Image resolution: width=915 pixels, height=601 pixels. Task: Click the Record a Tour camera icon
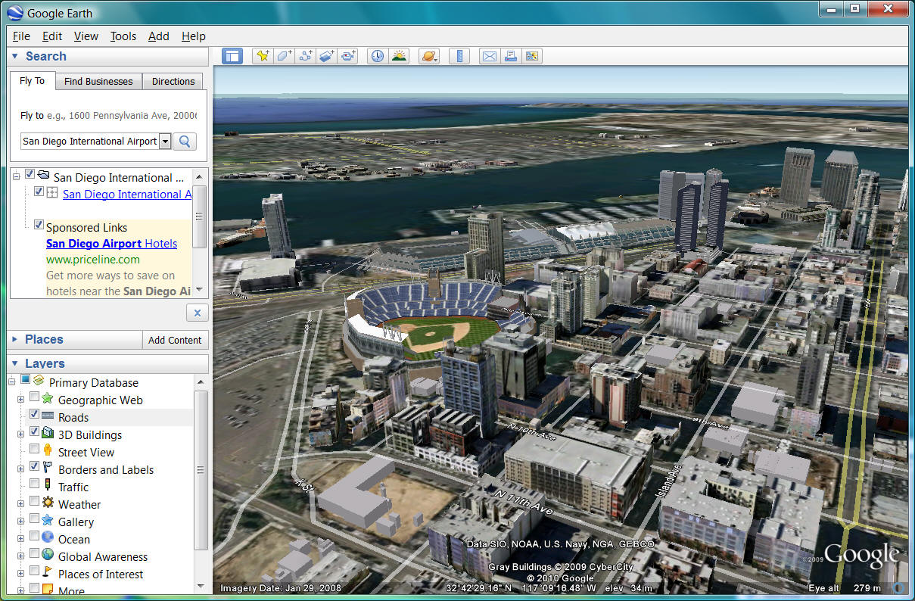click(348, 56)
